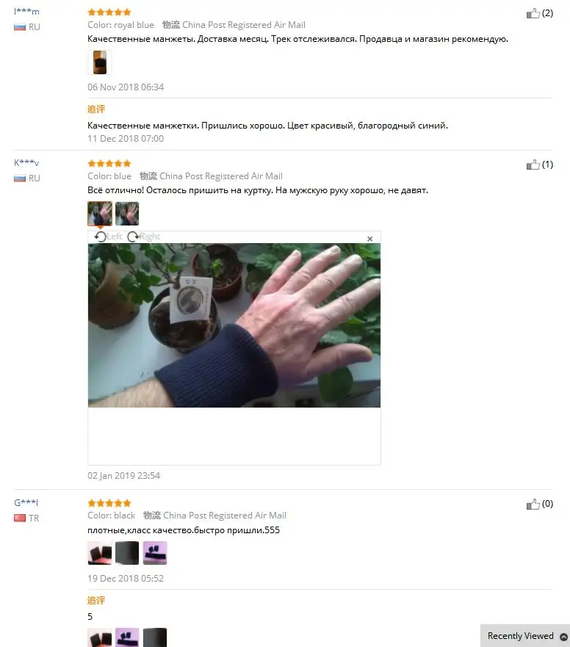Image resolution: width=570 pixels, height=647 pixels.
Task: Open first thumbnail in G***l's follow-up review
Action: (x=100, y=637)
